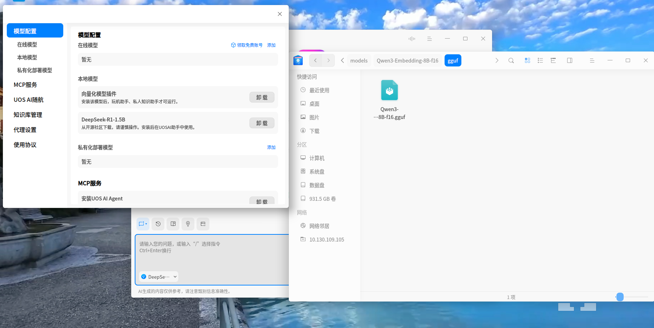Open the file manager hamburger menu
The width and height of the screenshot is (654, 328).
(592, 60)
